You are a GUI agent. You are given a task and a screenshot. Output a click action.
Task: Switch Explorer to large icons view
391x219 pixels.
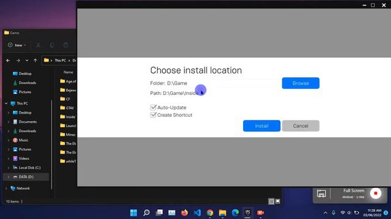coord(277,201)
